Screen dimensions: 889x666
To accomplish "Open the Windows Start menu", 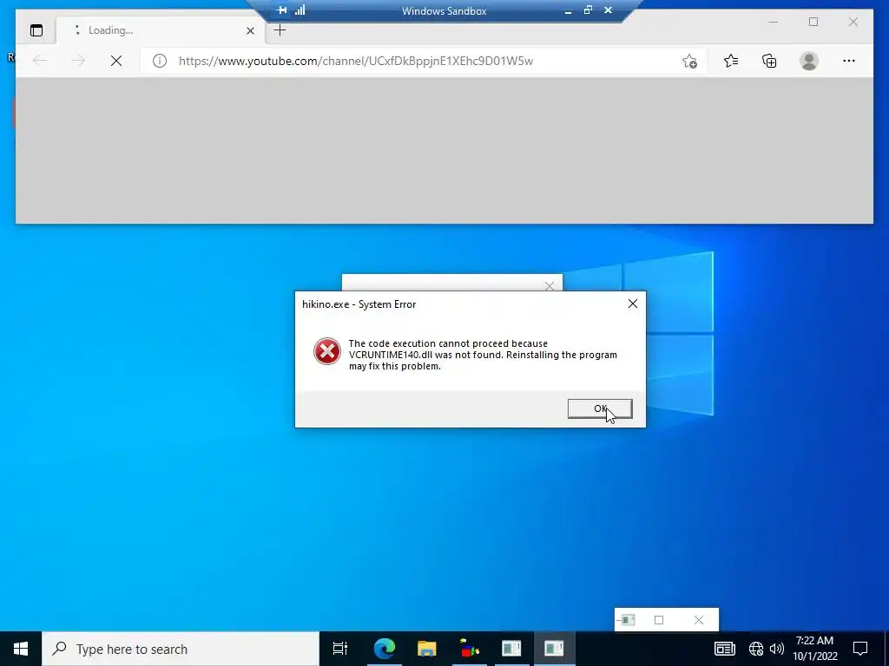I will [x=21, y=649].
